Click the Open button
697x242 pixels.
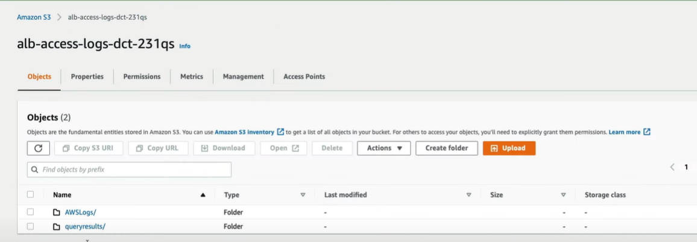coord(283,148)
